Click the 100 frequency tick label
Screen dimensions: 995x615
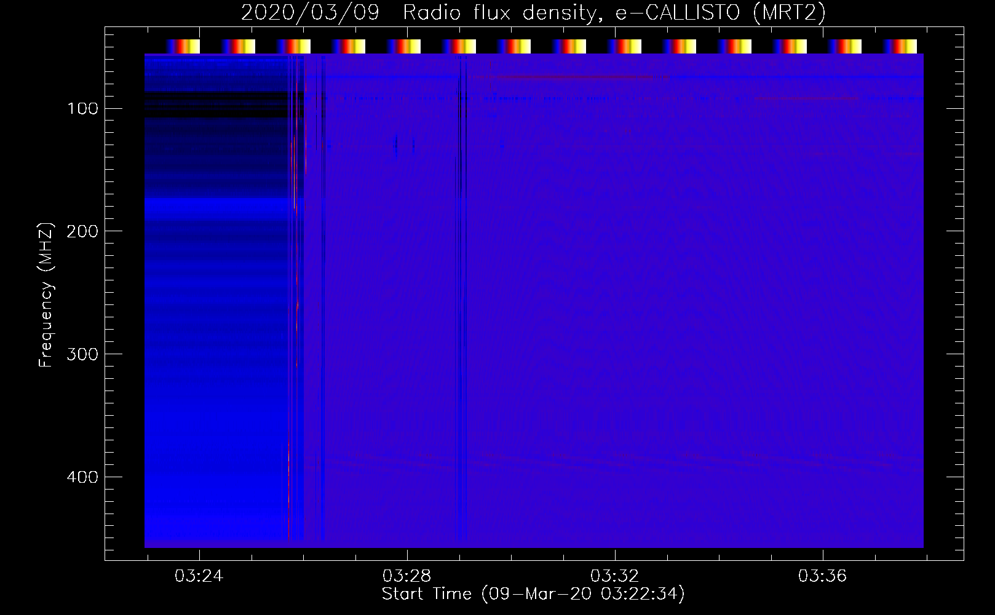coord(83,109)
